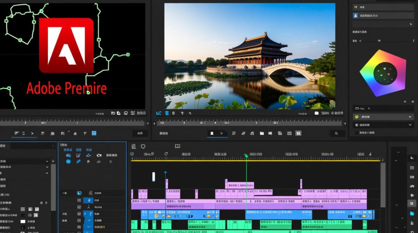418x233 pixels.
Task: Click second blue icon below Program preview's left corner
Action: [x=167, y=113]
